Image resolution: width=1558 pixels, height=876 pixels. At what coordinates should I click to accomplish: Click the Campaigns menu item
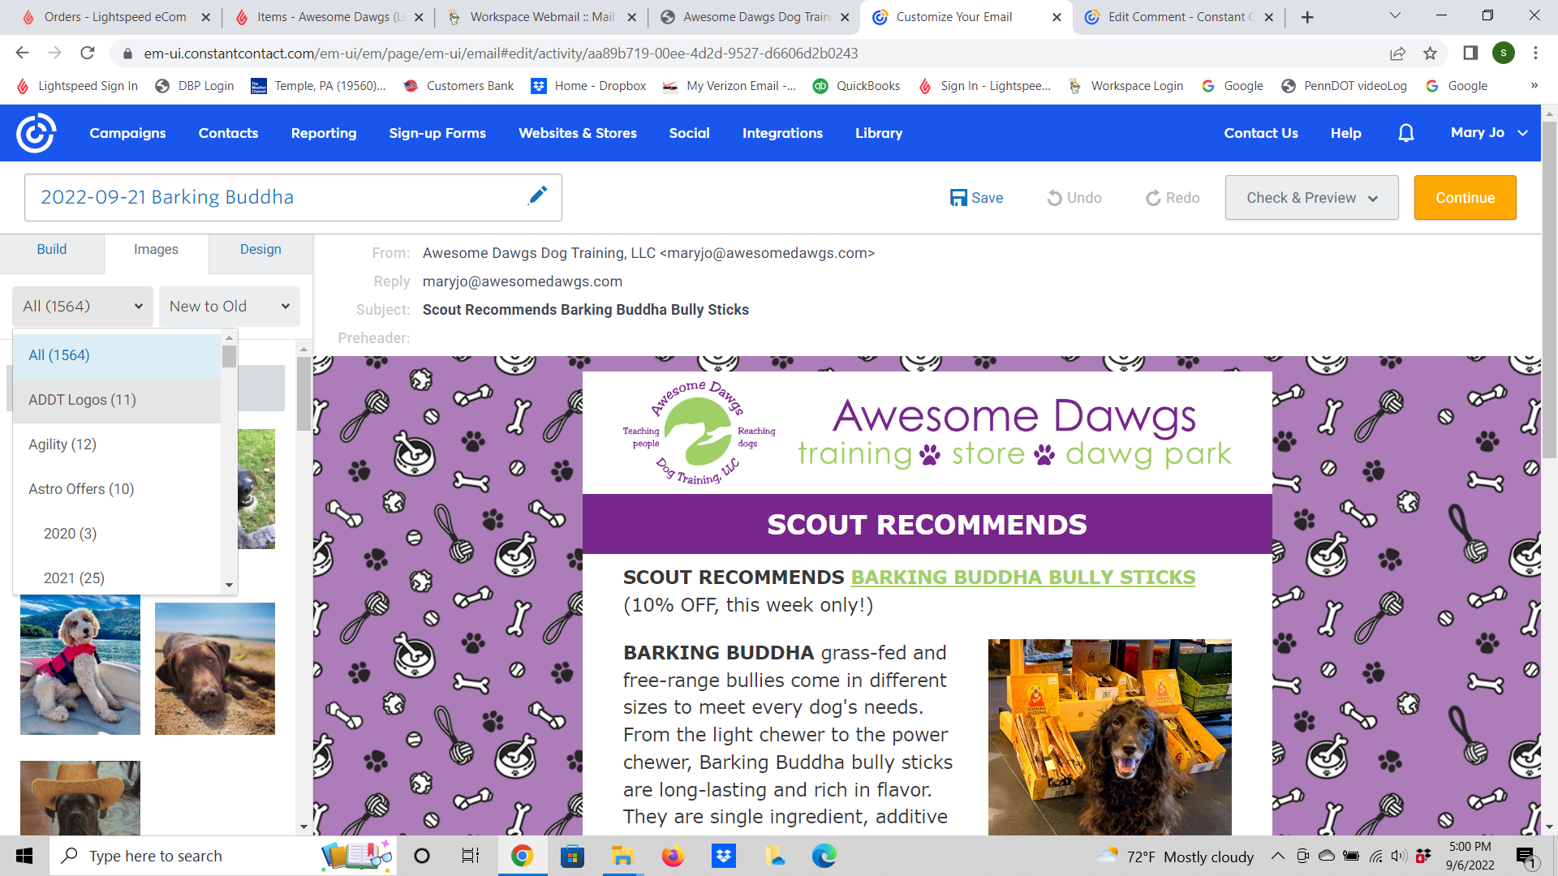(127, 133)
